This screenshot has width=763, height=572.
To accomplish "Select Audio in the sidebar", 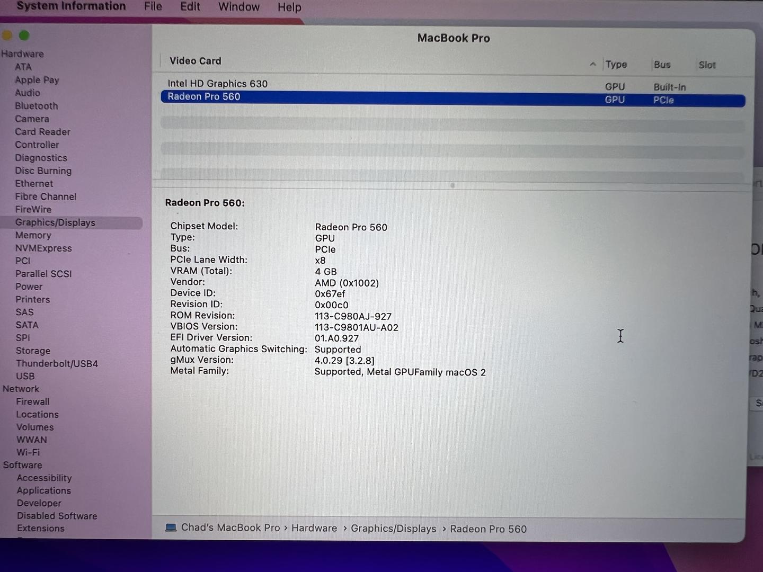I will pyautogui.click(x=28, y=93).
